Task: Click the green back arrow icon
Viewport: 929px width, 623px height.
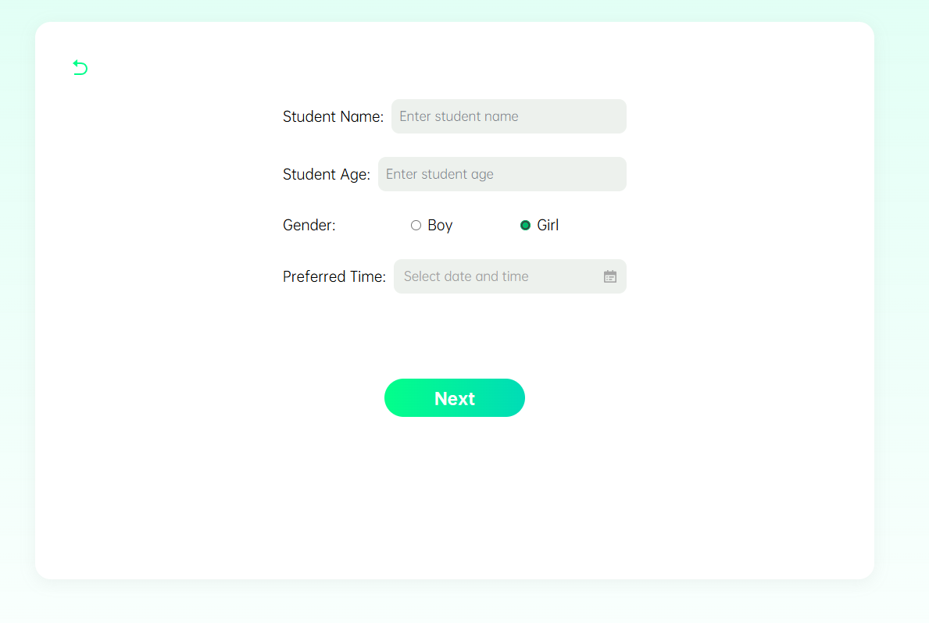Action: coord(80,67)
